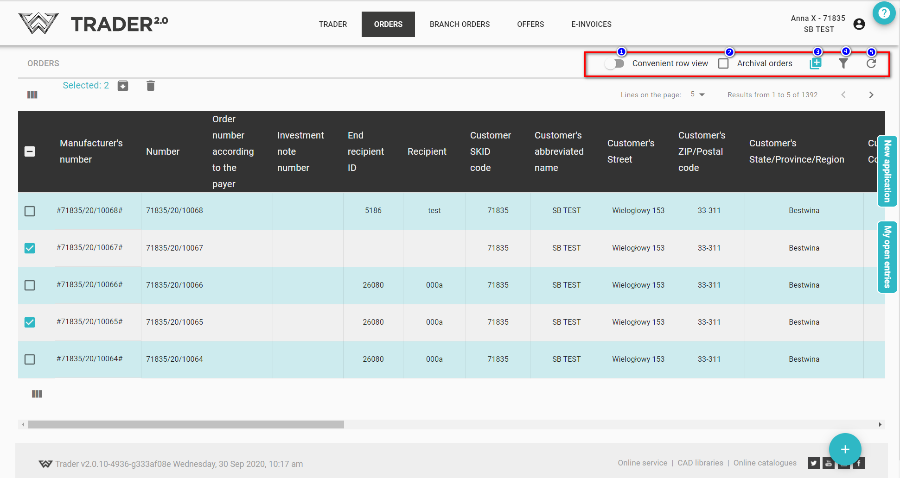
Task: Go to next page of results
Action: pyautogui.click(x=871, y=95)
